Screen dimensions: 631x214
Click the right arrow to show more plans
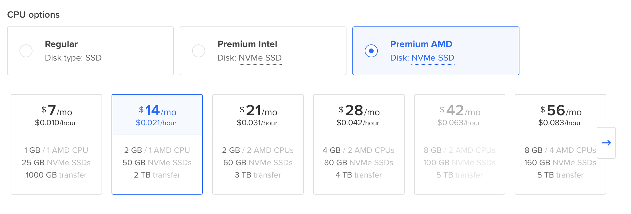[x=606, y=143]
